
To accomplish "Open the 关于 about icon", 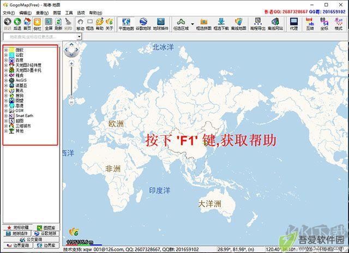I will [x=109, y=24].
